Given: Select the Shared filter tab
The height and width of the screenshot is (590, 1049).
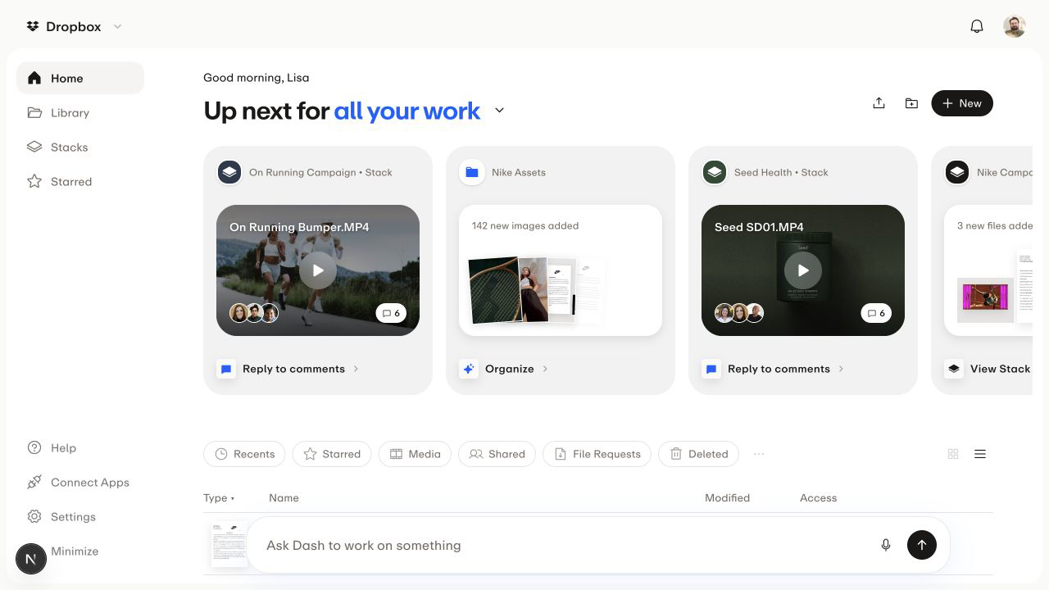Looking at the screenshot, I should pos(497,454).
